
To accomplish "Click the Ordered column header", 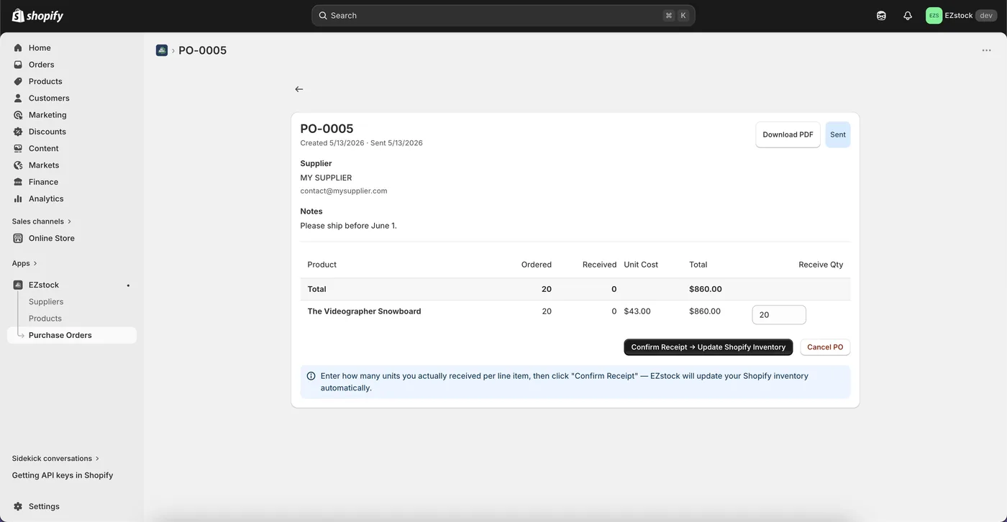I will click(x=537, y=265).
